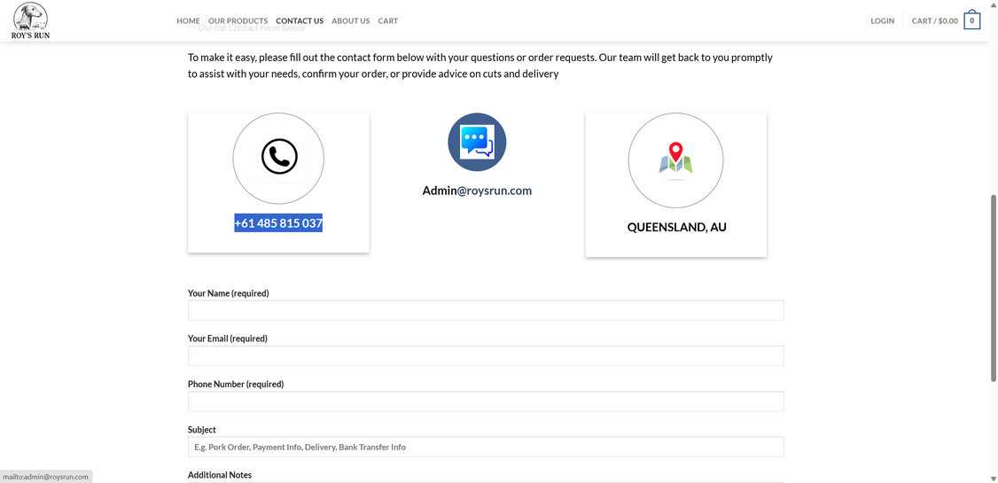
Task: Click the Additional Notes label
Action: 220,475
